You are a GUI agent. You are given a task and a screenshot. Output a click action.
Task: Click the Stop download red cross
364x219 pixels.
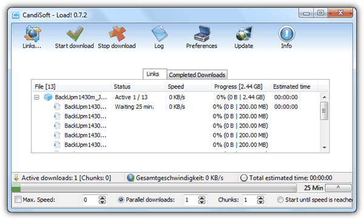[117, 34]
